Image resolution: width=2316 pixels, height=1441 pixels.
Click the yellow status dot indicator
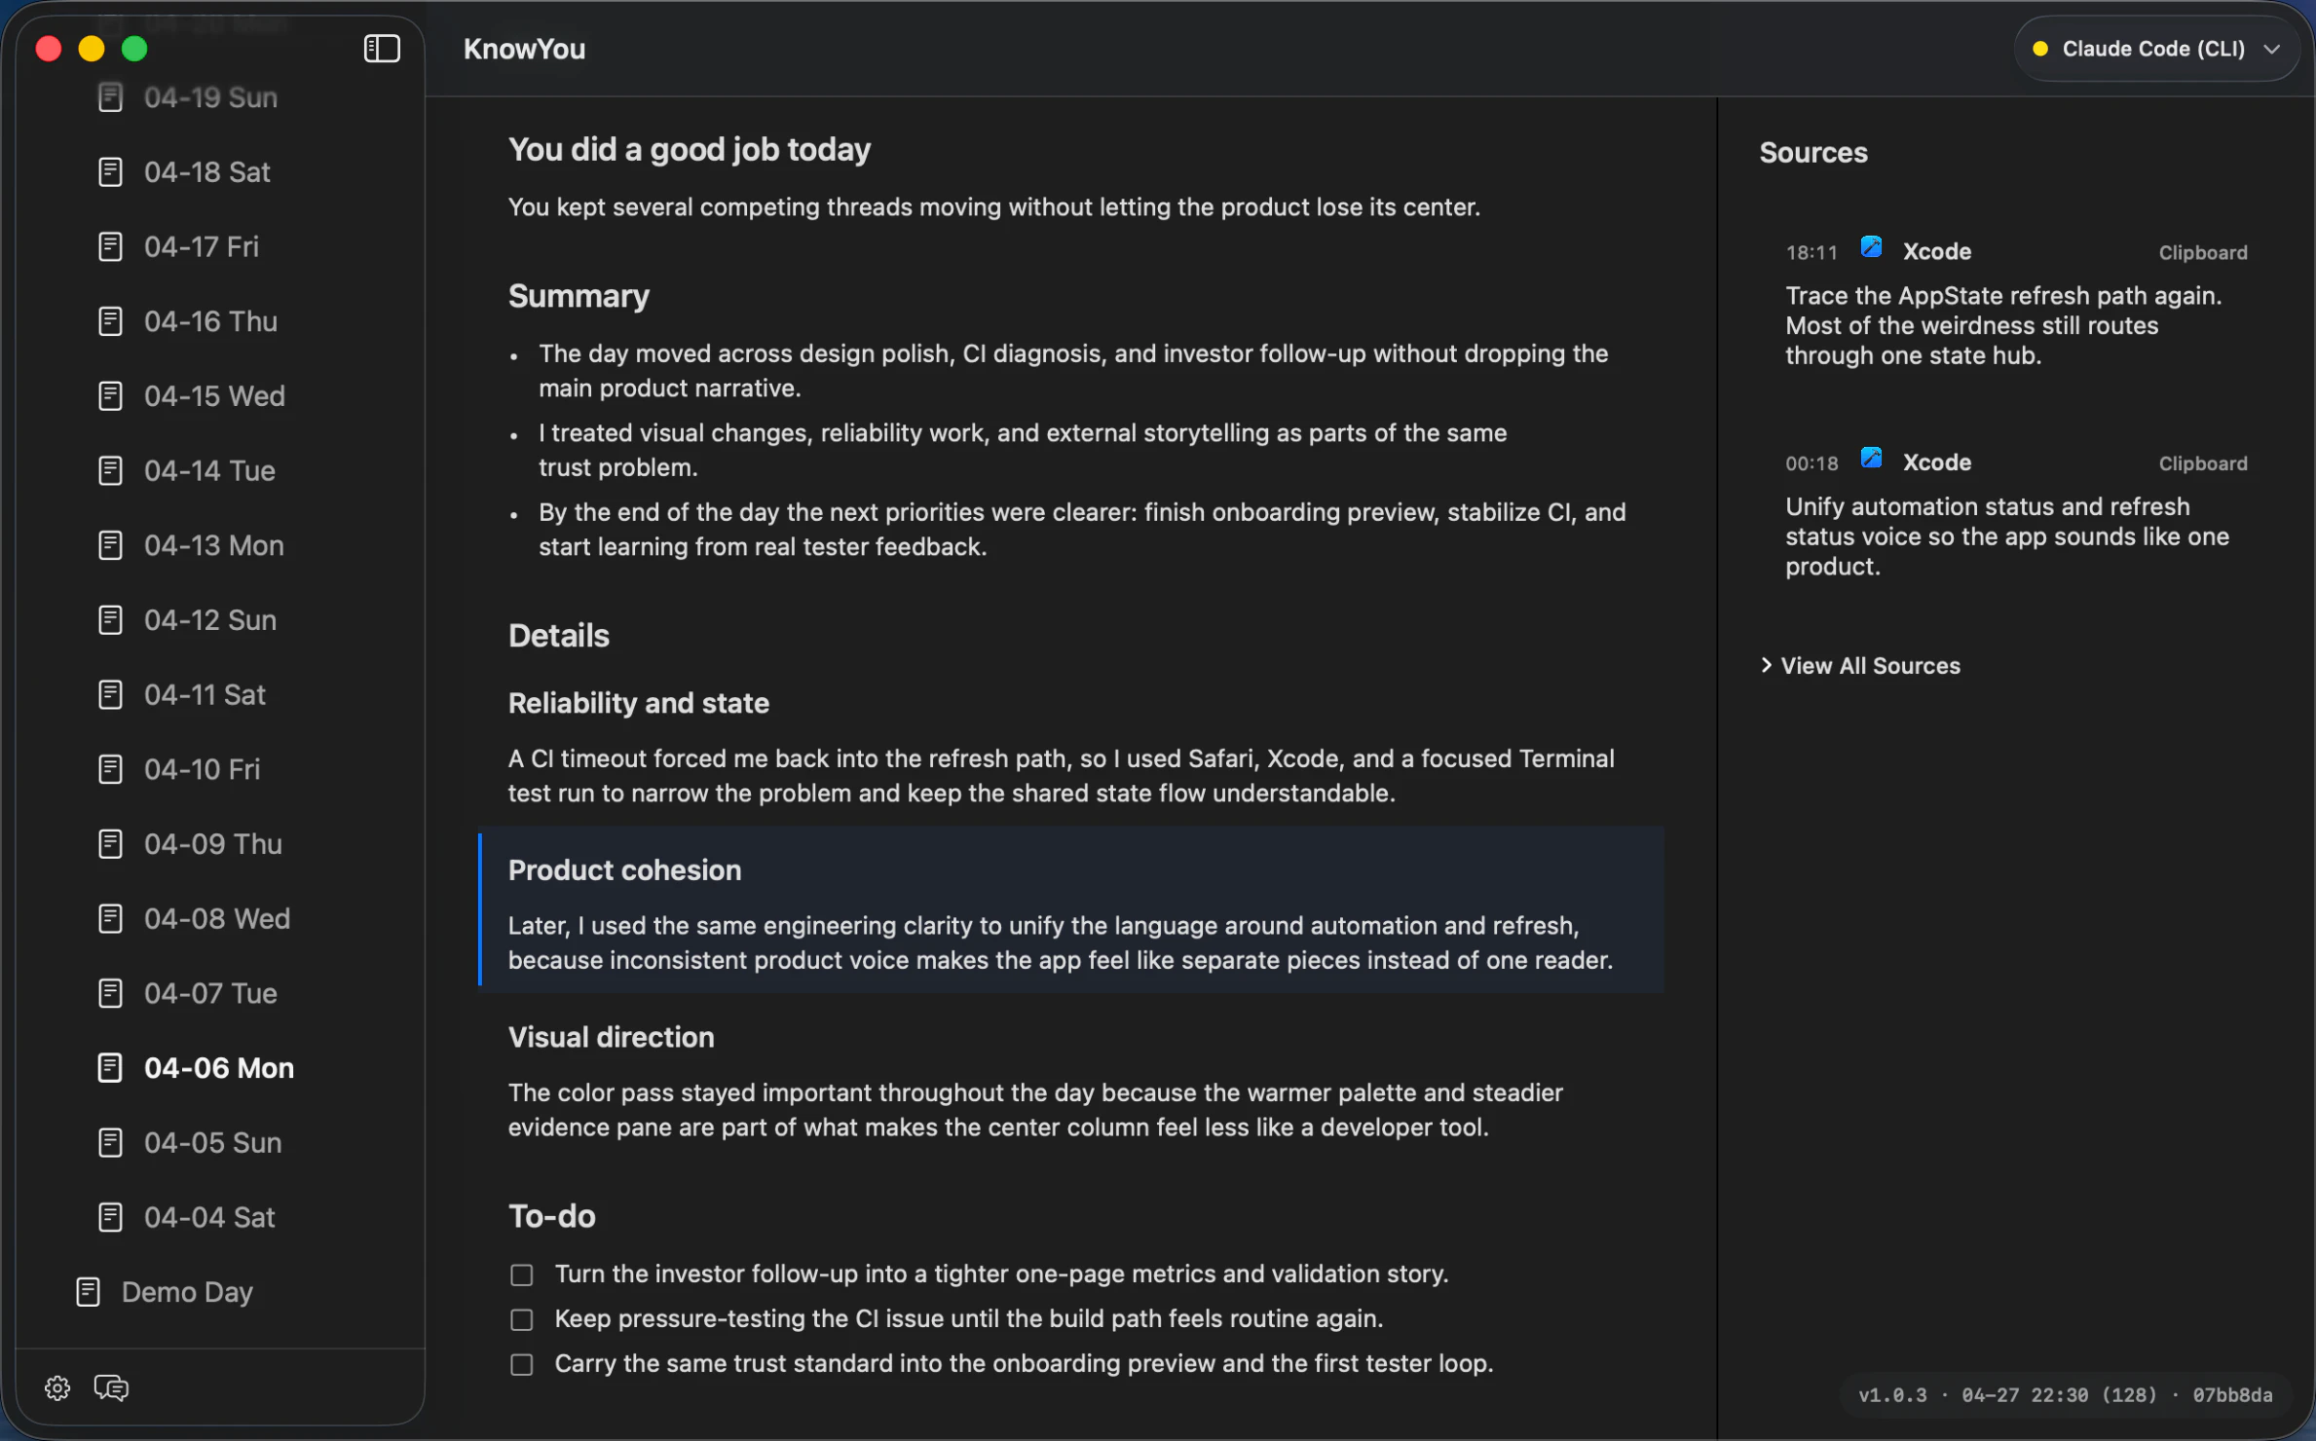(2040, 49)
